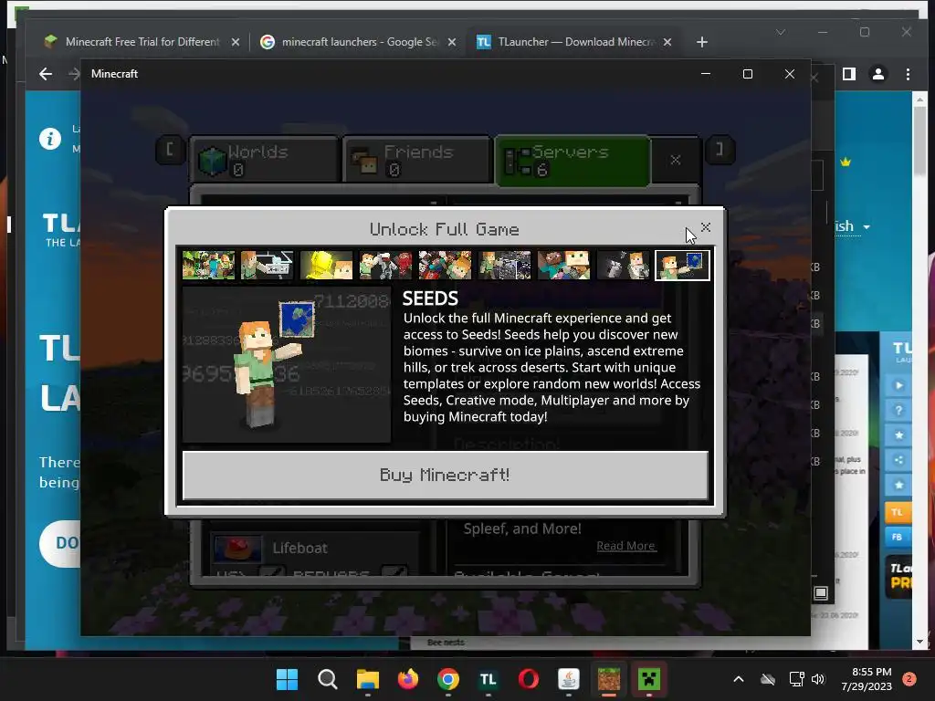
Task: Switch to the TLauncher browser tab
Action: (x=566, y=42)
